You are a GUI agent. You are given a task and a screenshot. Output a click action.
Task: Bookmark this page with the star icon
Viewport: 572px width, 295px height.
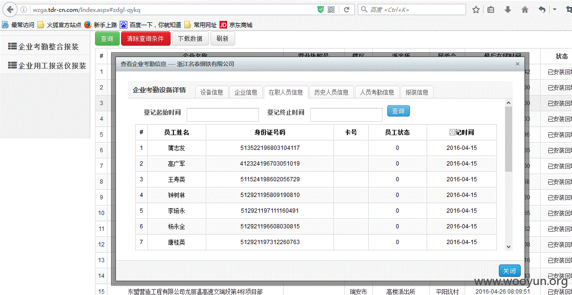click(x=476, y=10)
